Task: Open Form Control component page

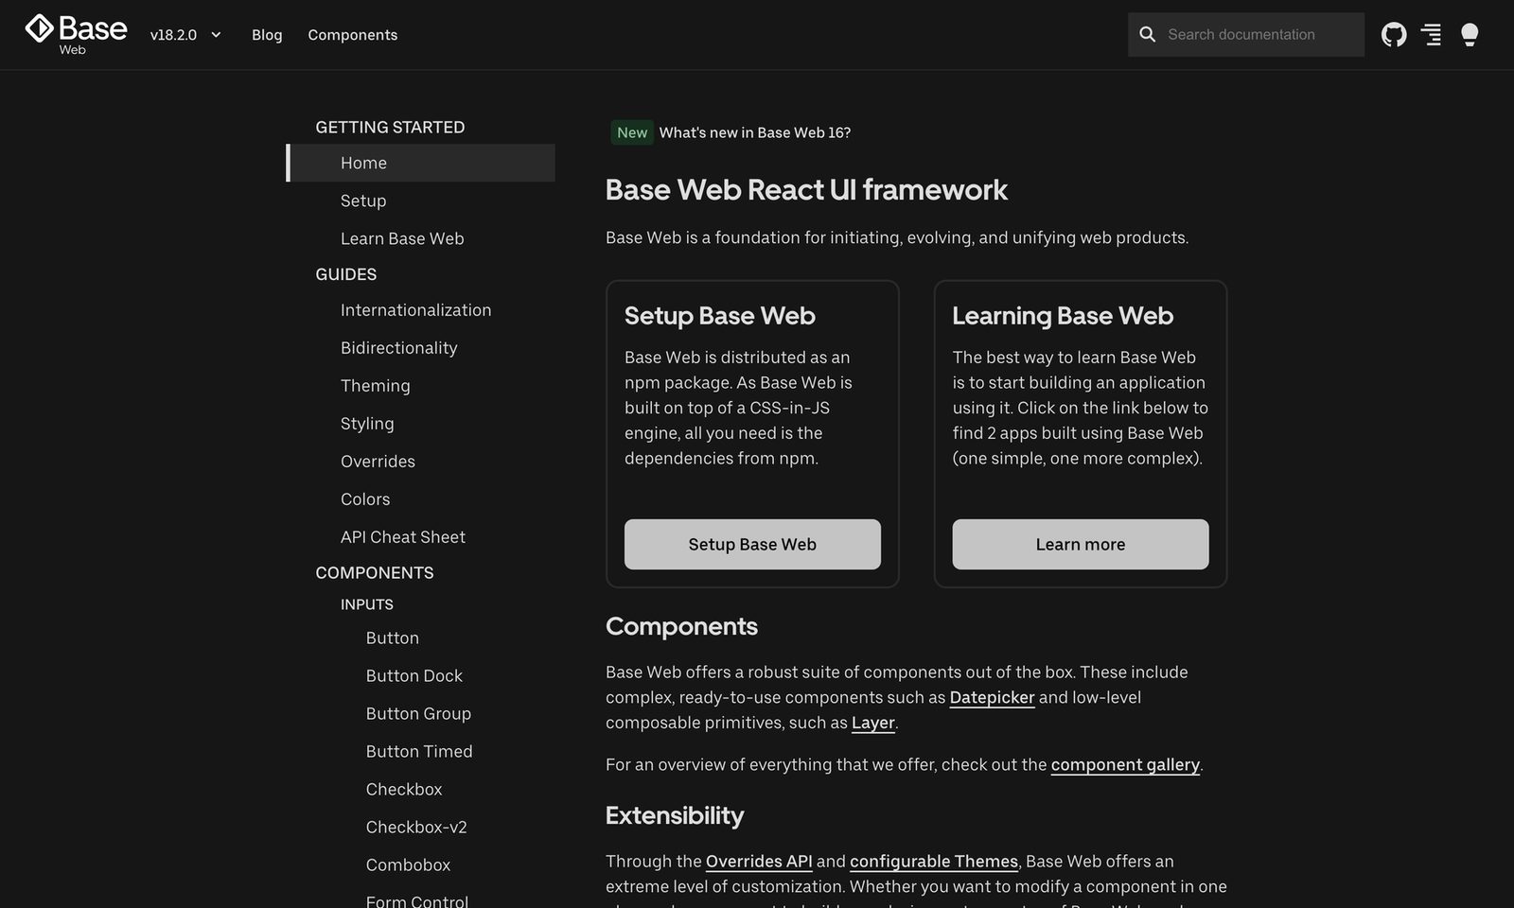Action: point(417,901)
